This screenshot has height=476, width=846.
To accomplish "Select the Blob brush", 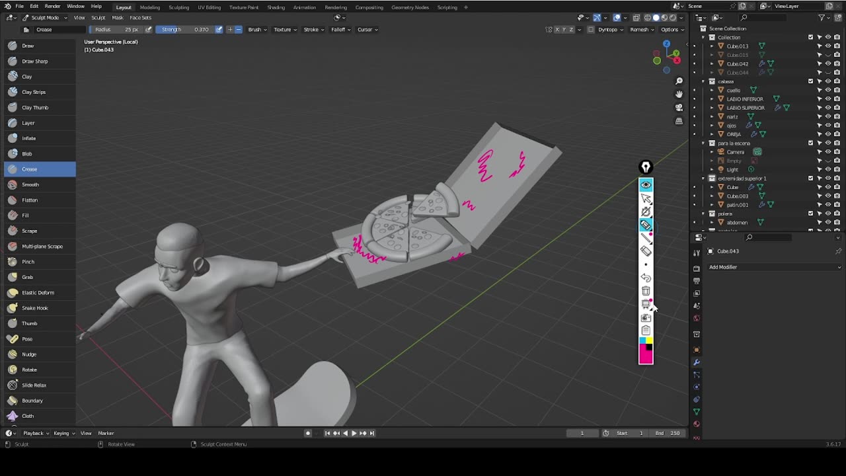I will click(x=40, y=153).
